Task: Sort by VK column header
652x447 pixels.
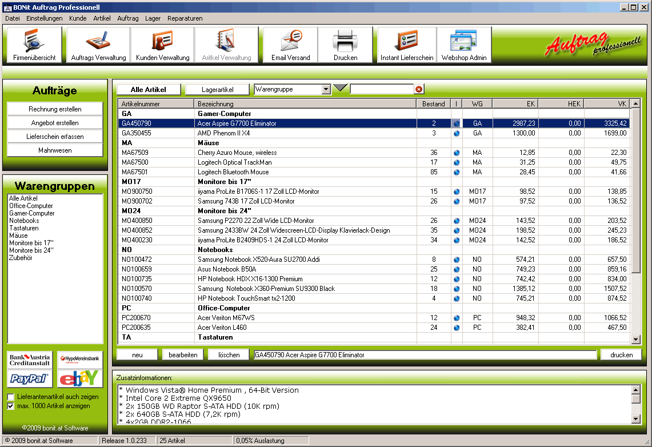Action: tap(607, 103)
